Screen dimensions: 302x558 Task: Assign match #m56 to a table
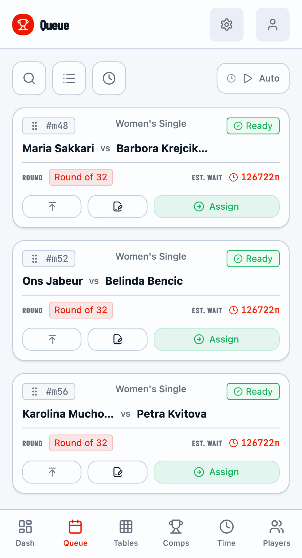click(217, 472)
